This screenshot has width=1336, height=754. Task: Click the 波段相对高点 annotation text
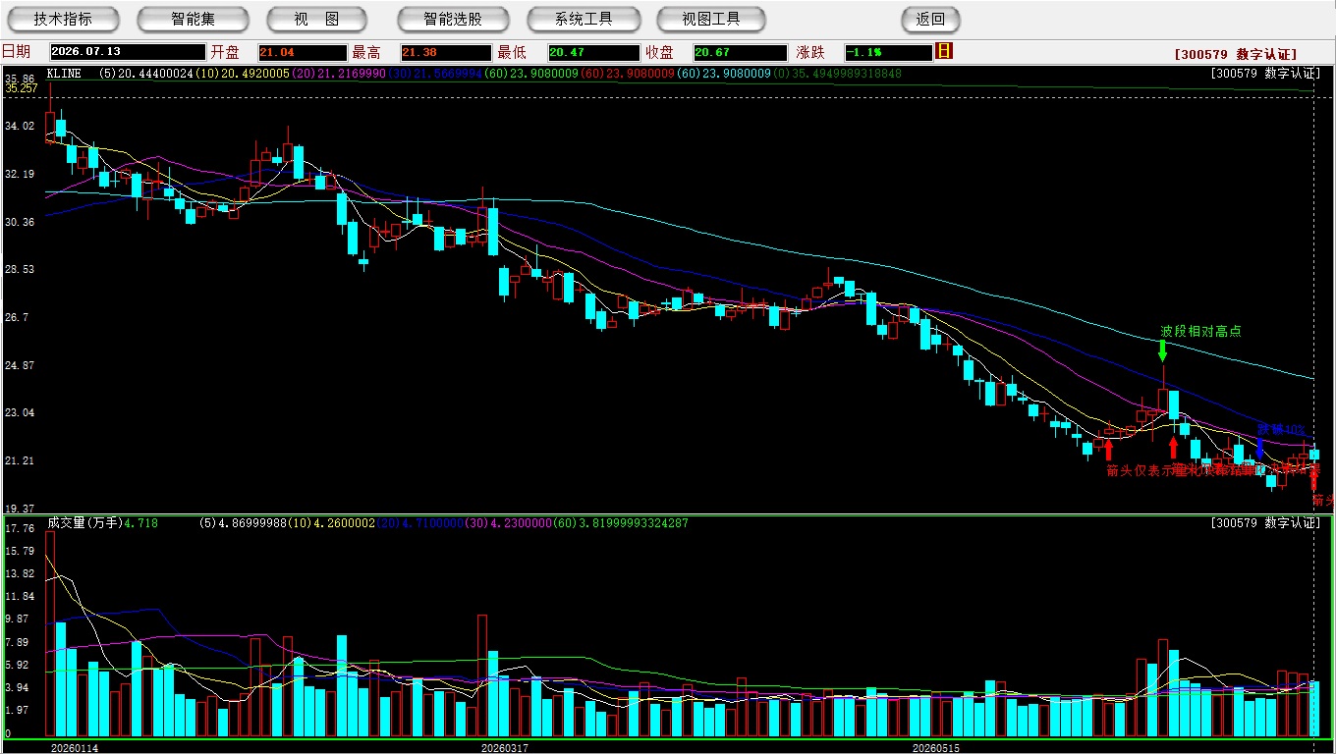[x=1200, y=331]
